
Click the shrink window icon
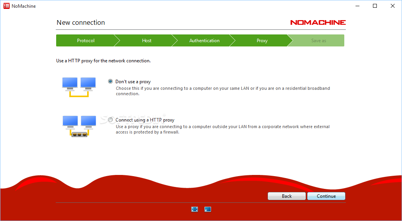208,209
